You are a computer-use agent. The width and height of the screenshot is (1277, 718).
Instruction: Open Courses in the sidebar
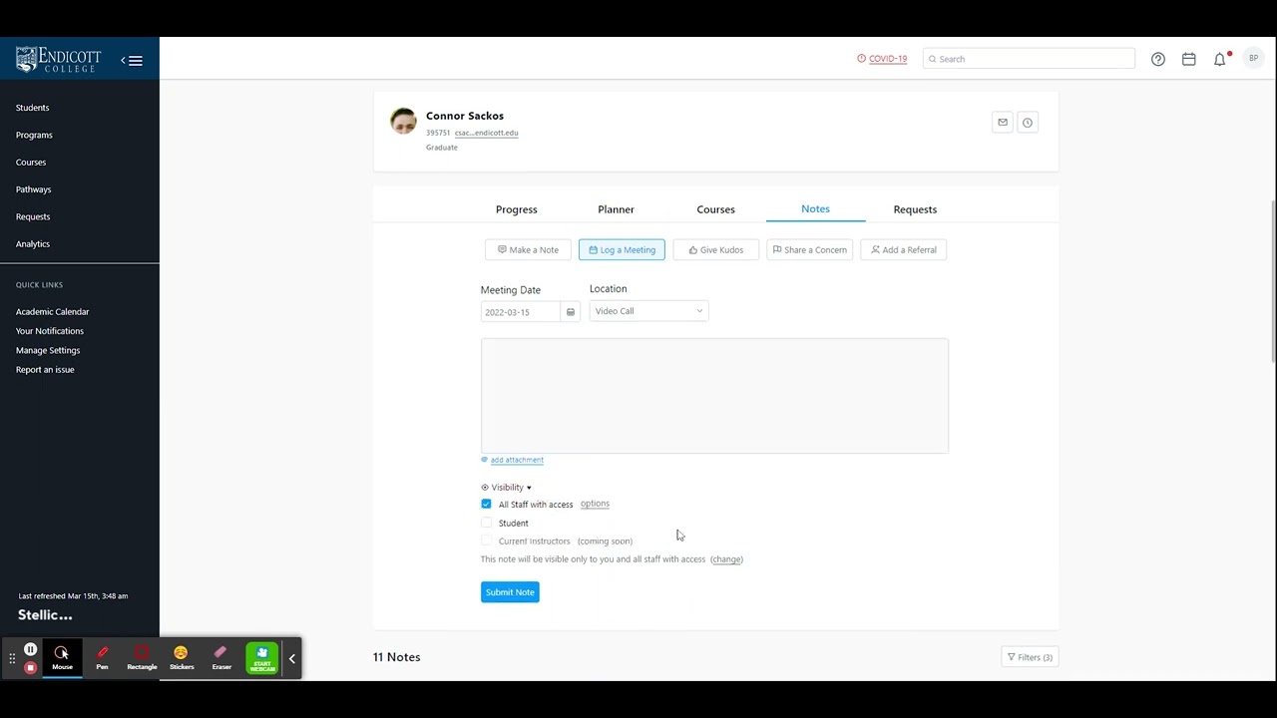tap(31, 162)
